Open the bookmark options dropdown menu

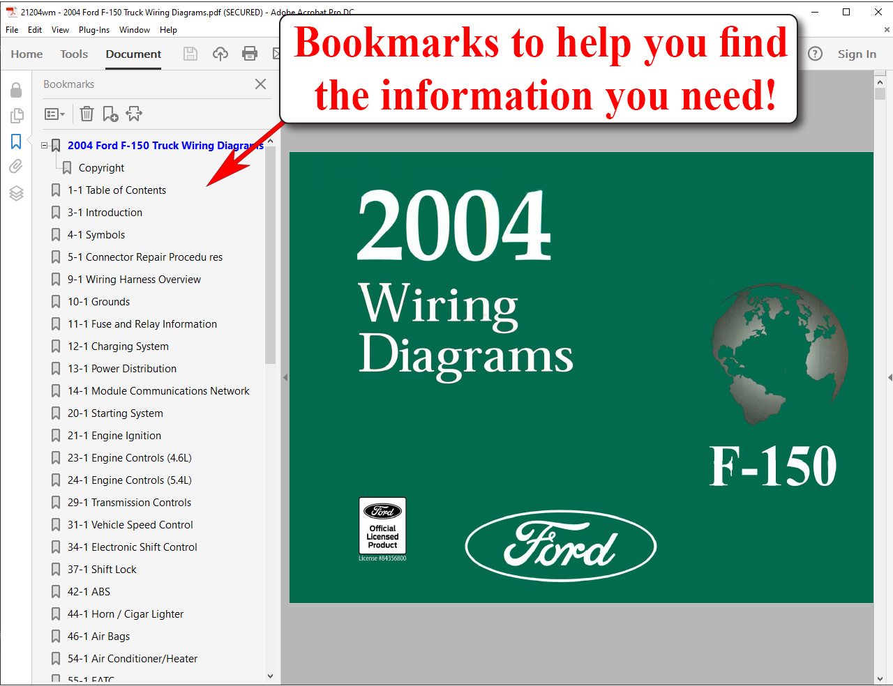click(x=54, y=114)
